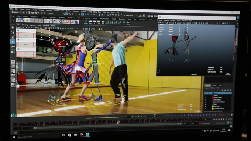Click the Open Scene folder icon

click(32, 13)
